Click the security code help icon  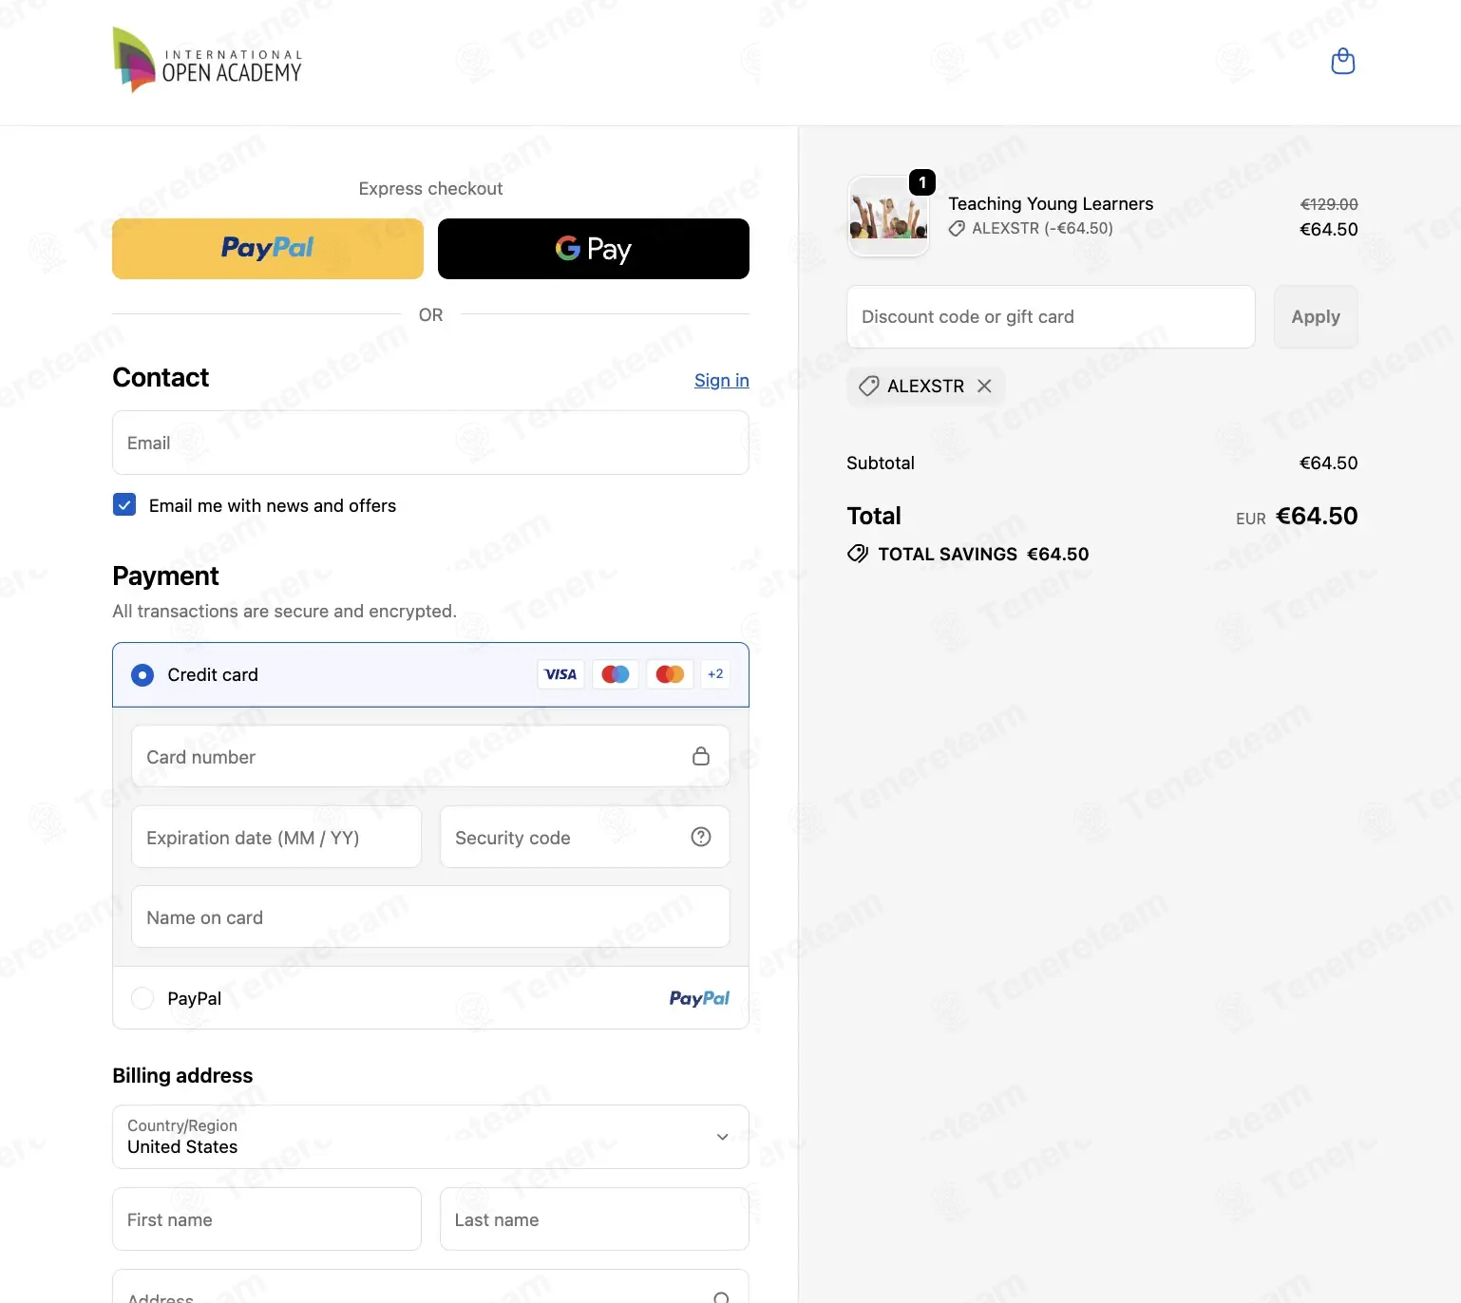click(701, 837)
